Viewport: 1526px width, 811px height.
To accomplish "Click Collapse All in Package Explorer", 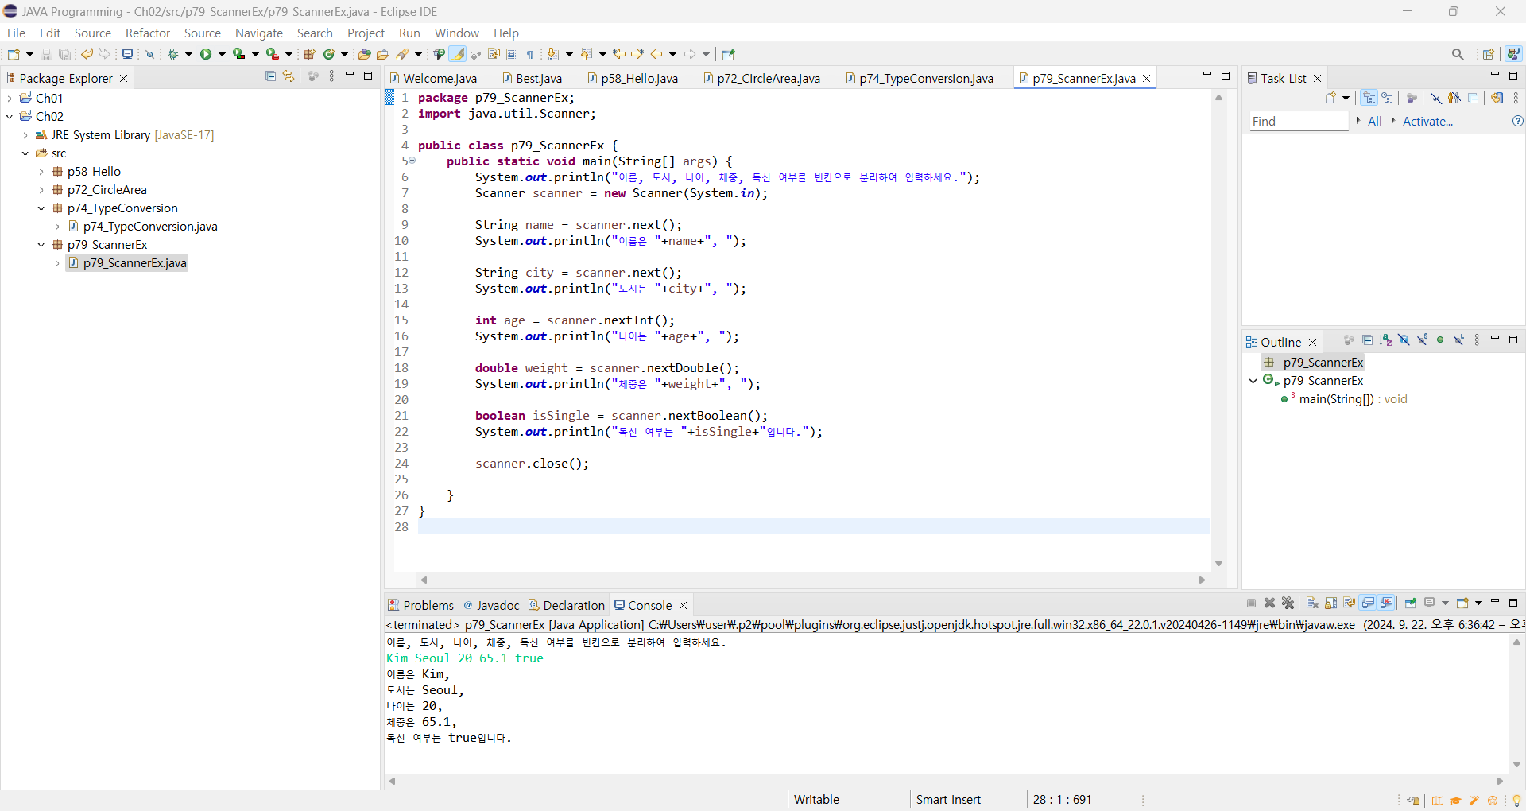I will [x=270, y=76].
